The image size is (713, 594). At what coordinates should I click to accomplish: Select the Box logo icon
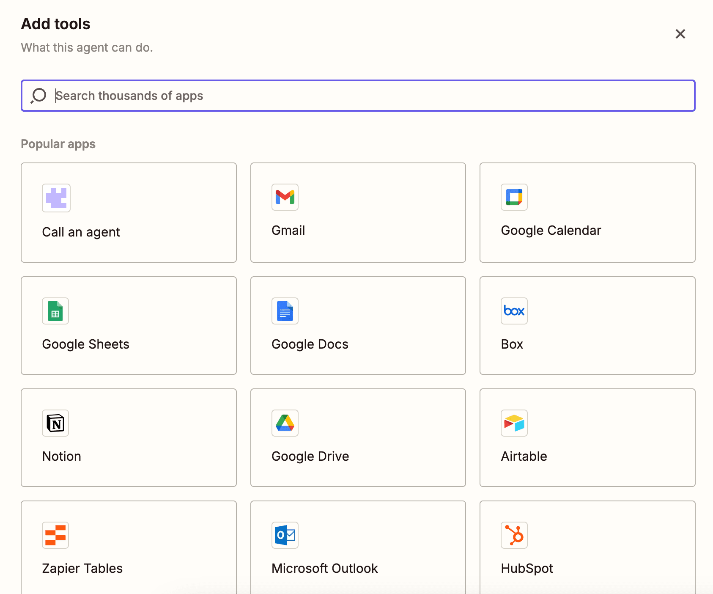click(514, 311)
